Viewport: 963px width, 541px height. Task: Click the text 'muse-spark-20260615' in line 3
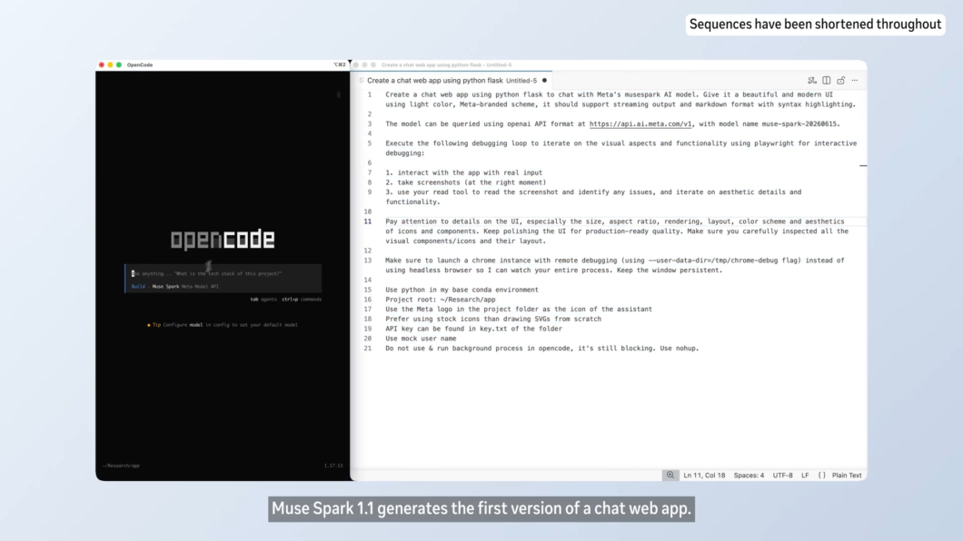(800, 123)
